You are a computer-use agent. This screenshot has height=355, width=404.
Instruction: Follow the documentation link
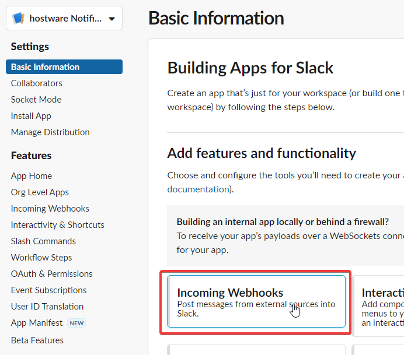tap(197, 189)
